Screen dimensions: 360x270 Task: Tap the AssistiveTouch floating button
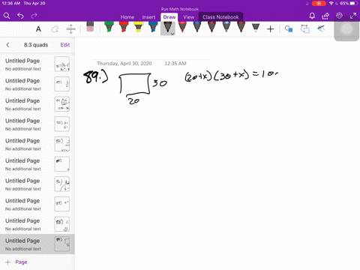pos(346,29)
